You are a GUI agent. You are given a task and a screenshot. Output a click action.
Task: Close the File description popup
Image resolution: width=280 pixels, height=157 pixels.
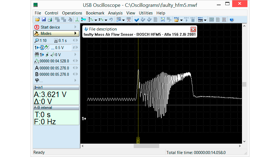193,29
